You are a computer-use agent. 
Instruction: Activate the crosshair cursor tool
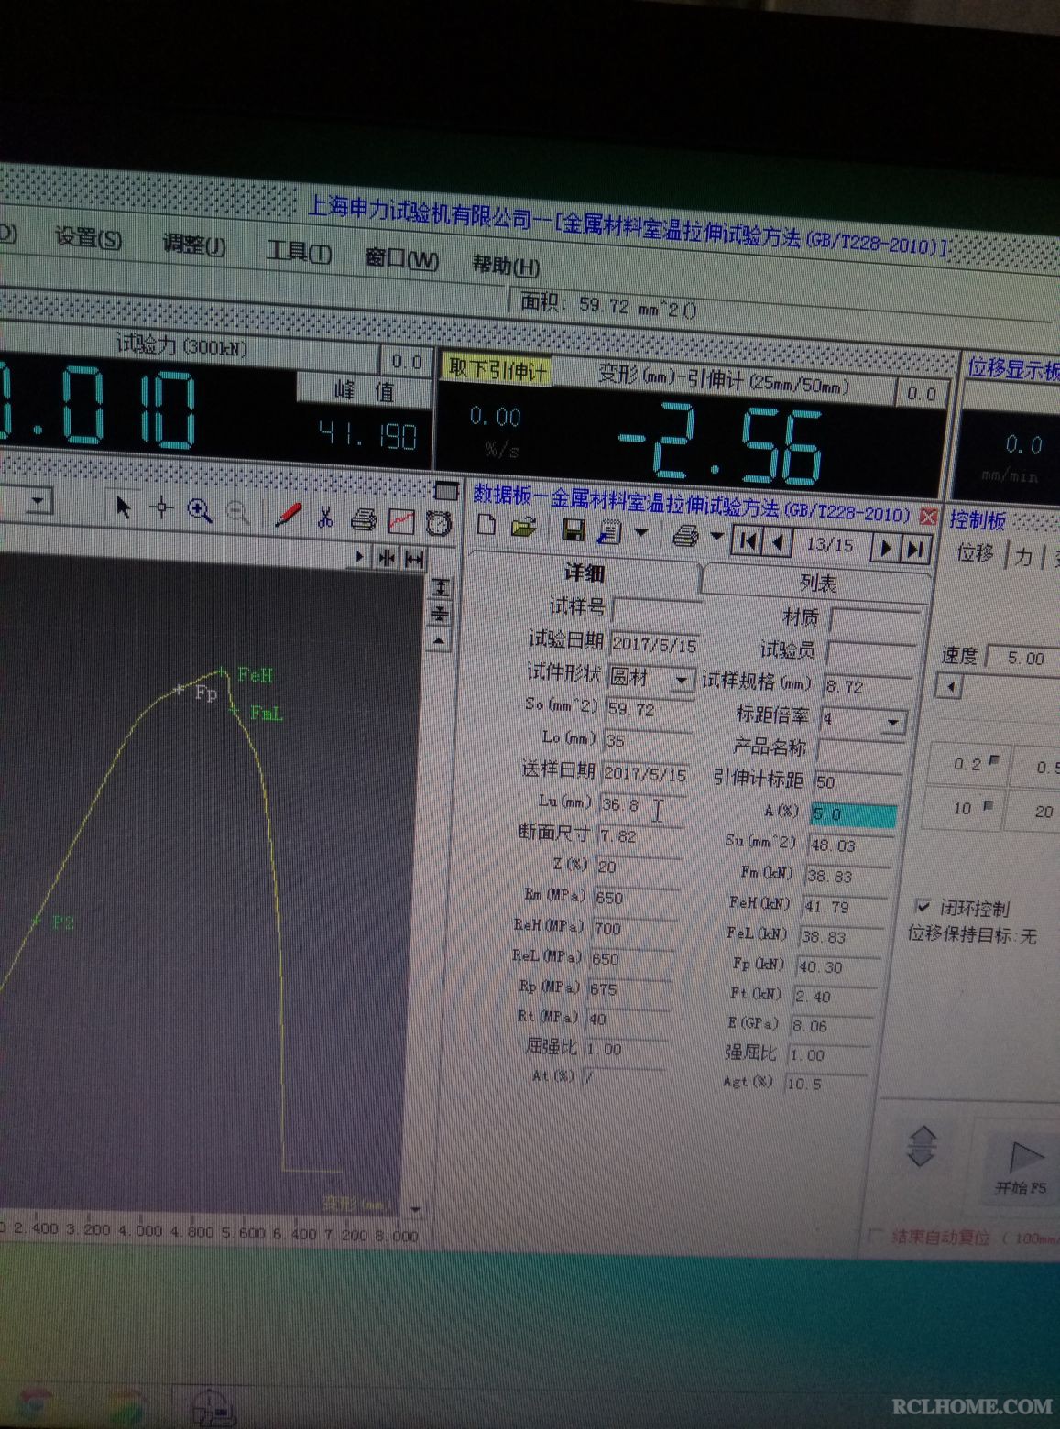(x=161, y=508)
